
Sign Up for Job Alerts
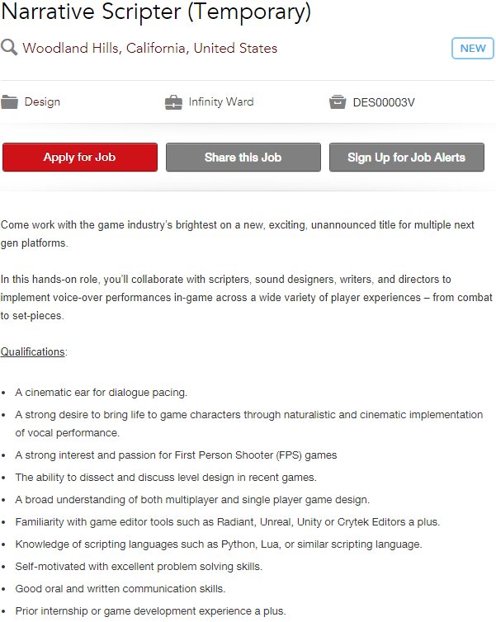pyautogui.click(x=406, y=158)
